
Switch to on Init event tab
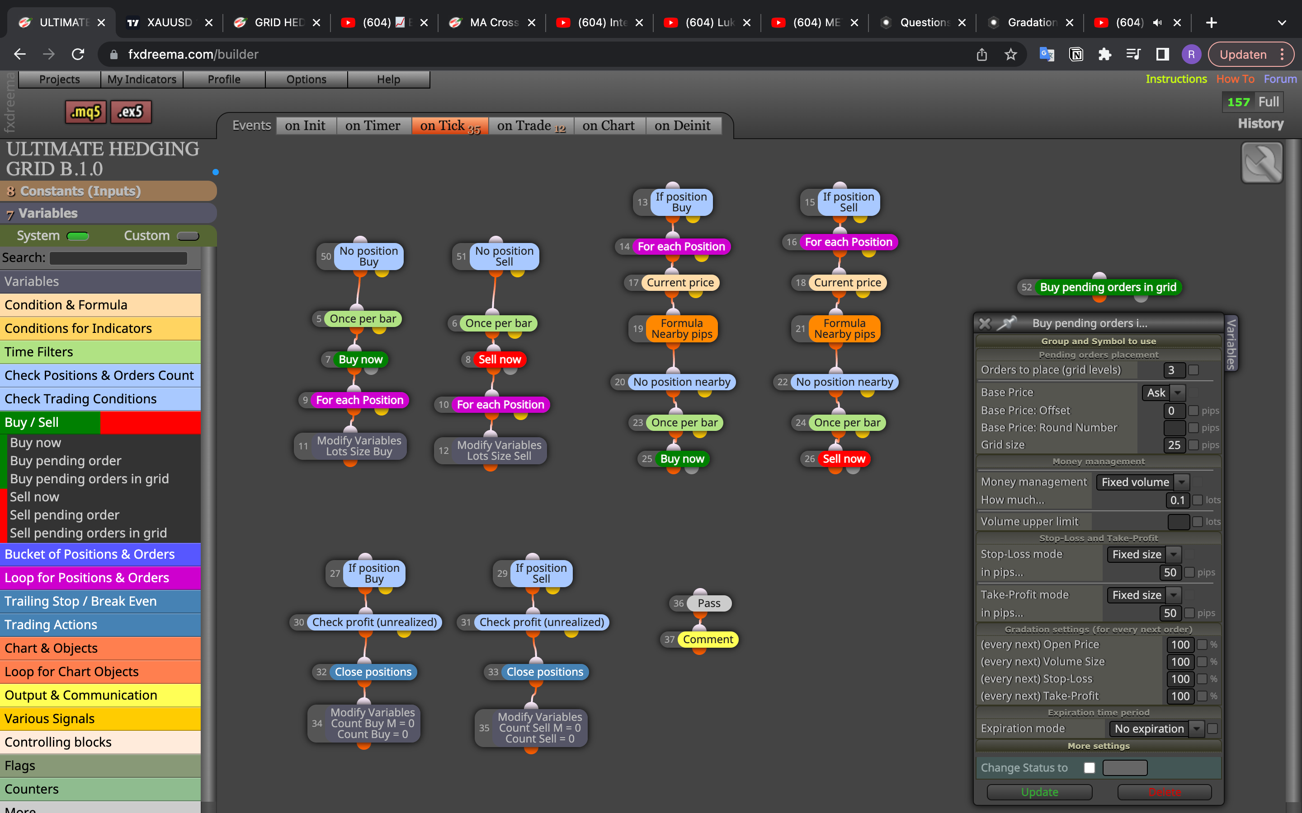pos(306,126)
